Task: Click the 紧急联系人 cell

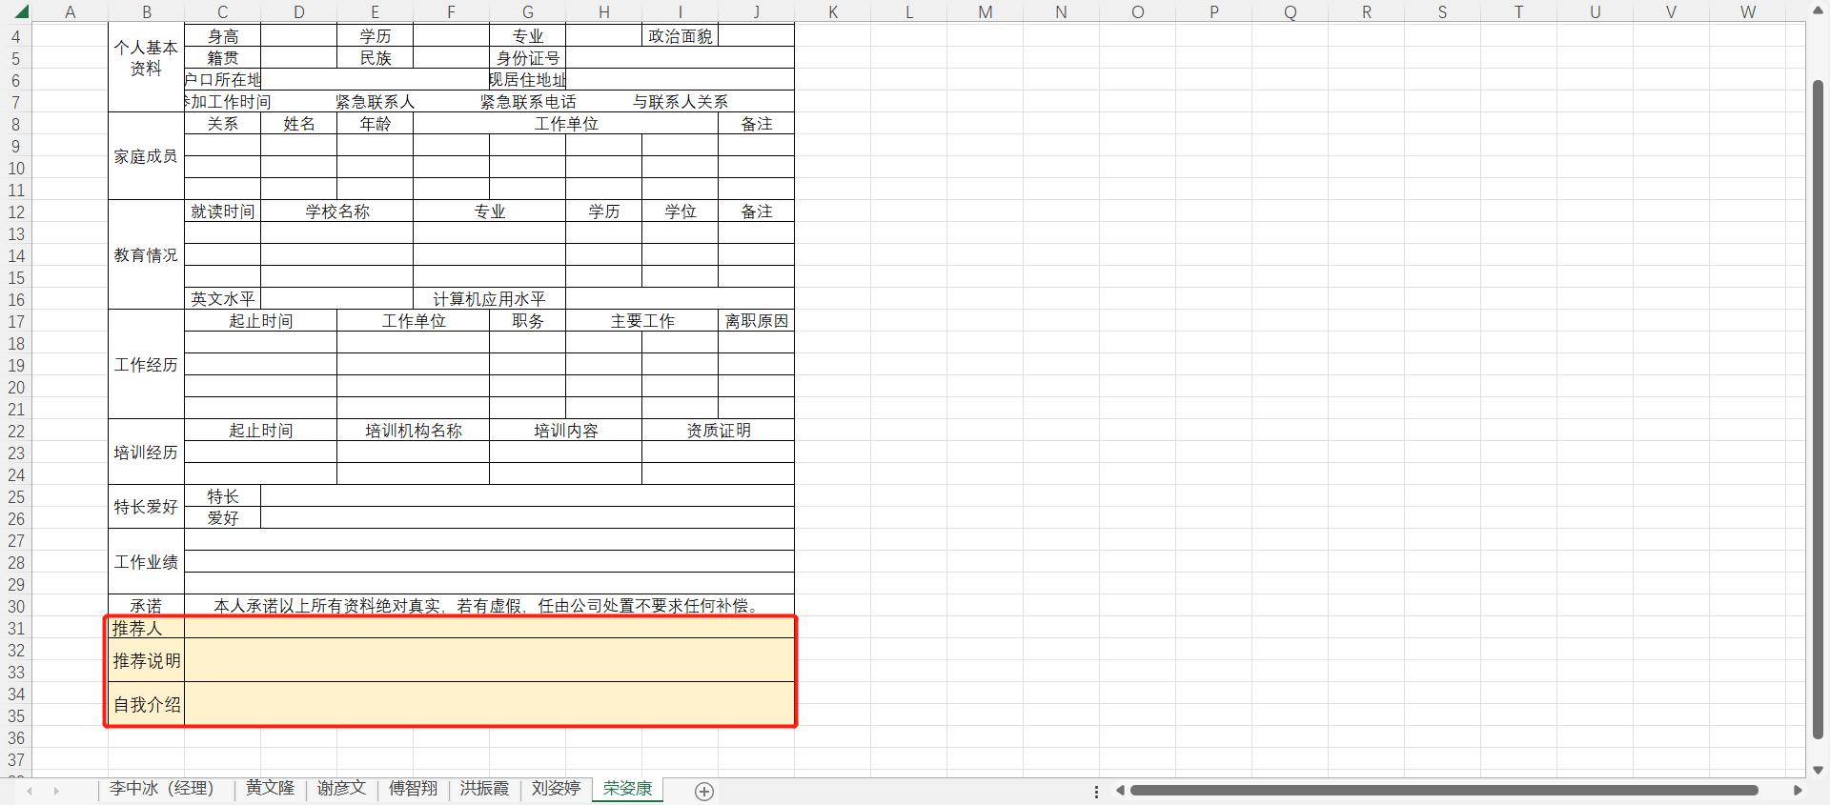Action: [x=375, y=102]
